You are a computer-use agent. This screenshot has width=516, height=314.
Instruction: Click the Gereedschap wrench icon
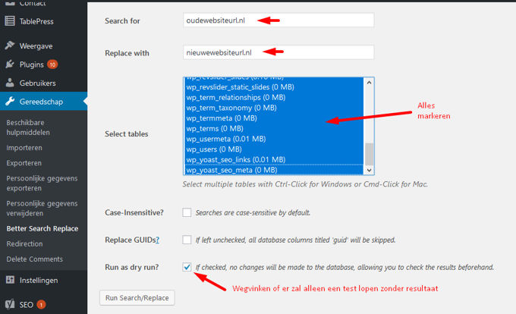[10, 102]
